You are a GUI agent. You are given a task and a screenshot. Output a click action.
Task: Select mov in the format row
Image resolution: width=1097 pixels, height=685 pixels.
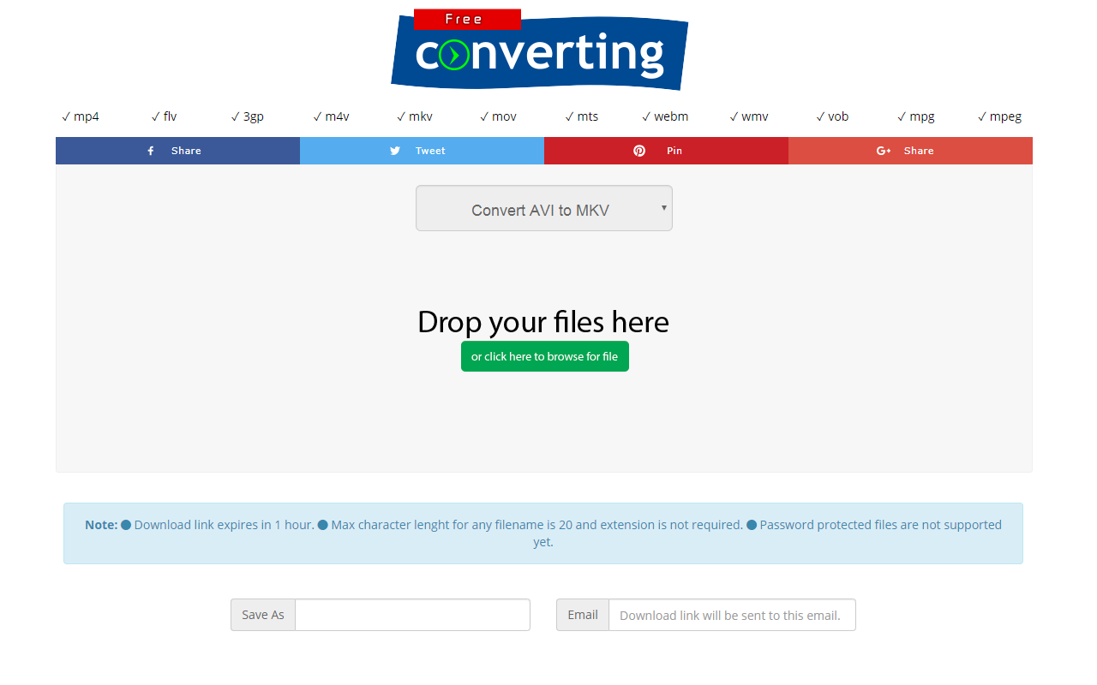point(504,116)
